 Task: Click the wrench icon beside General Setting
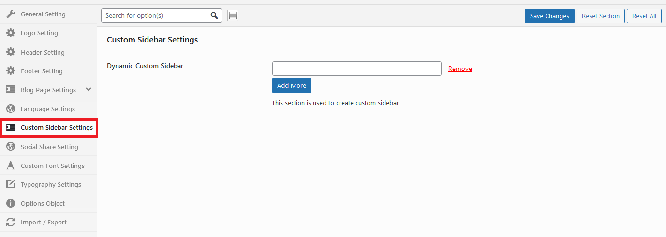pos(10,14)
